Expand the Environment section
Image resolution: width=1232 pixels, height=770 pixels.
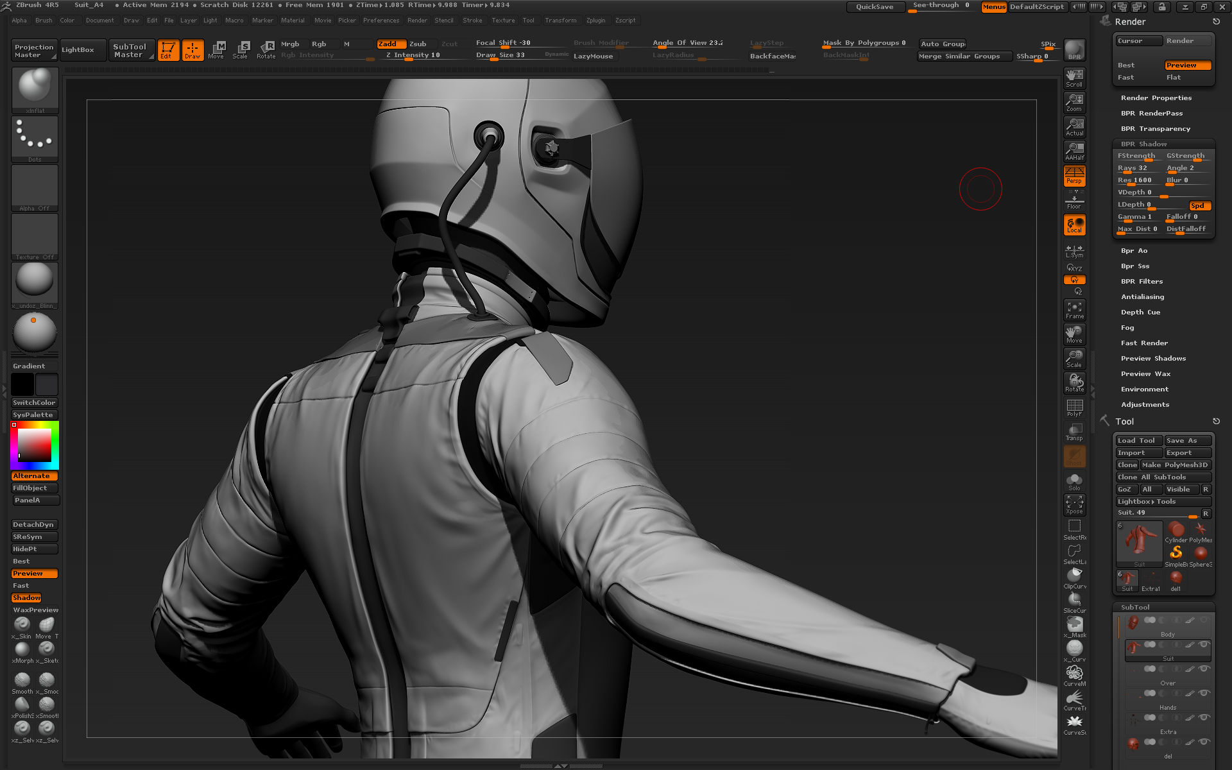pyautogui.click(x=1145, y=389)
